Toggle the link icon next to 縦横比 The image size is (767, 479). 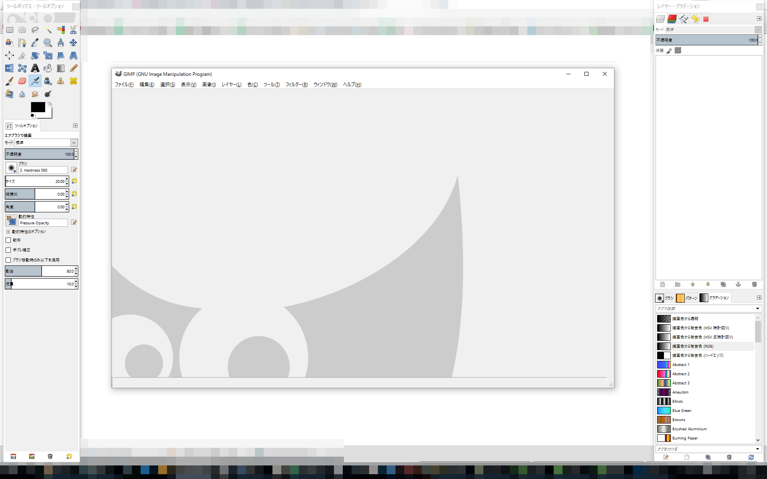[74, 194]
